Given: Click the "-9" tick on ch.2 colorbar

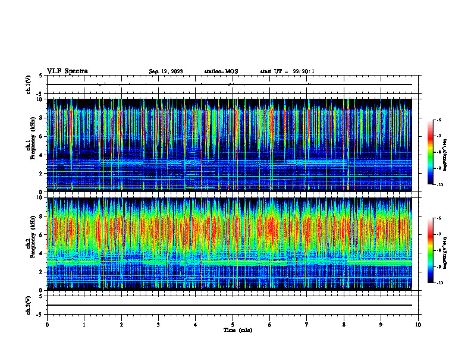Looking at the screenshot, I should pos(439,266).
